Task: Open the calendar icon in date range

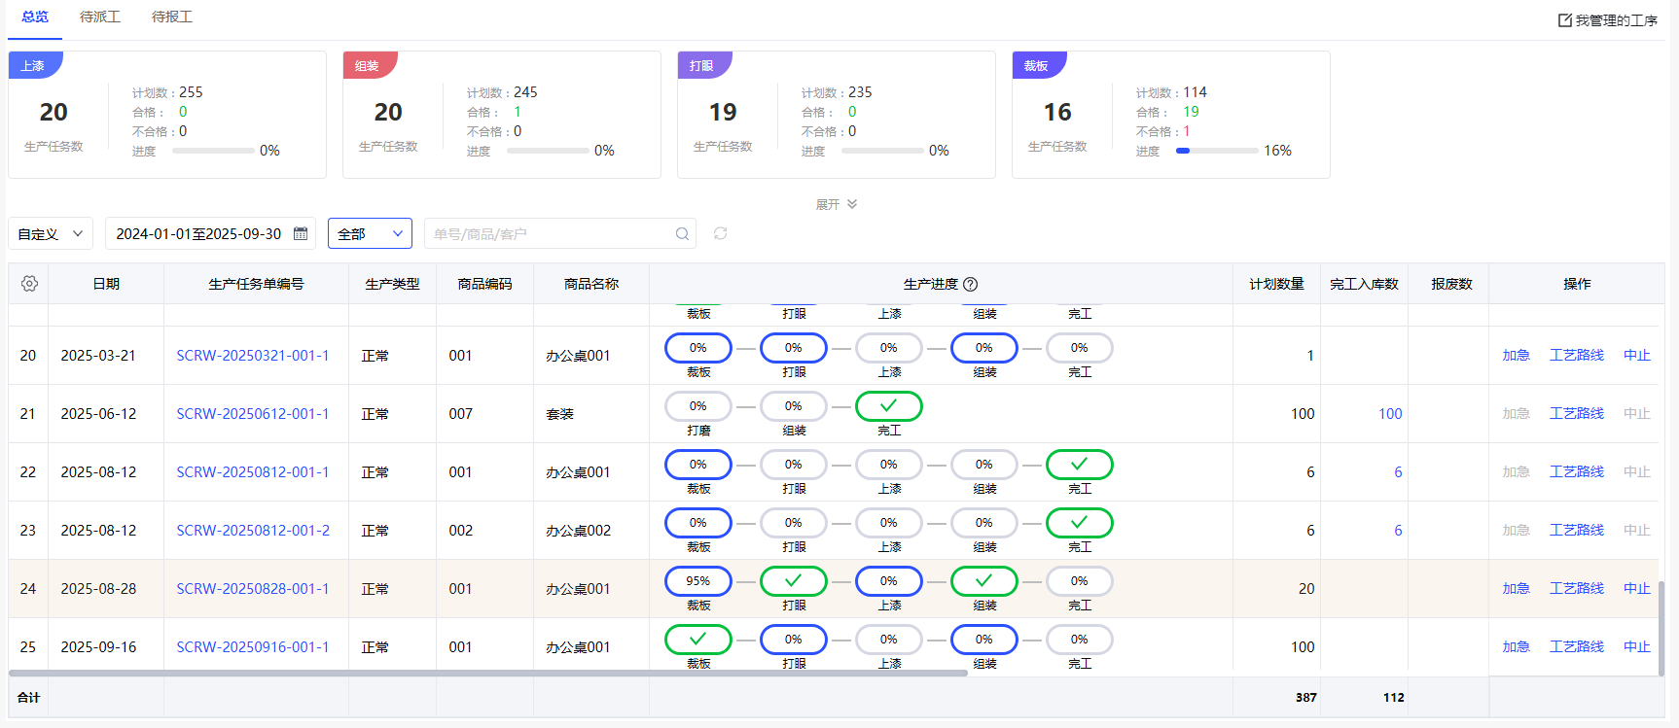Action: point(301,233)
